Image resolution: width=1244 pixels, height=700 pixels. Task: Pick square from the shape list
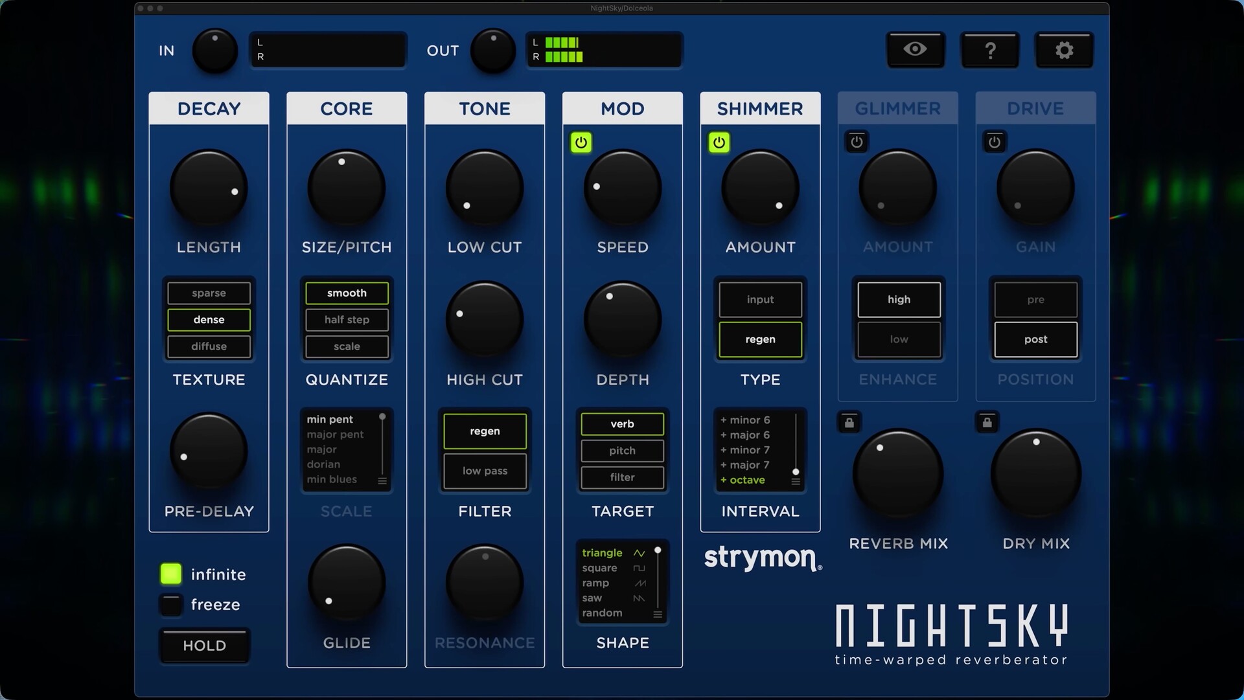(599, 568)
